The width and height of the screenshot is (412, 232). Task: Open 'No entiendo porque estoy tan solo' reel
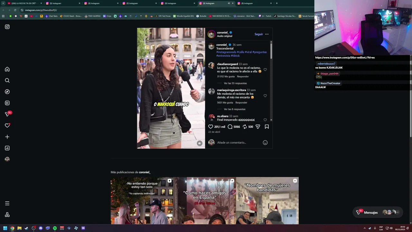click(142, 201)
